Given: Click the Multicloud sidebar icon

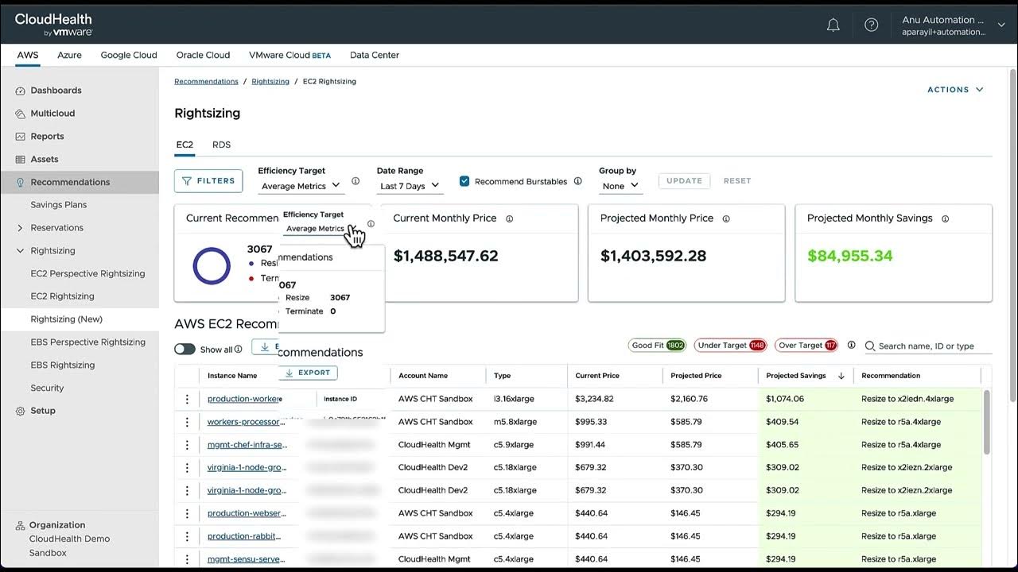Looking at the screenshot, I should coord(21,114).
